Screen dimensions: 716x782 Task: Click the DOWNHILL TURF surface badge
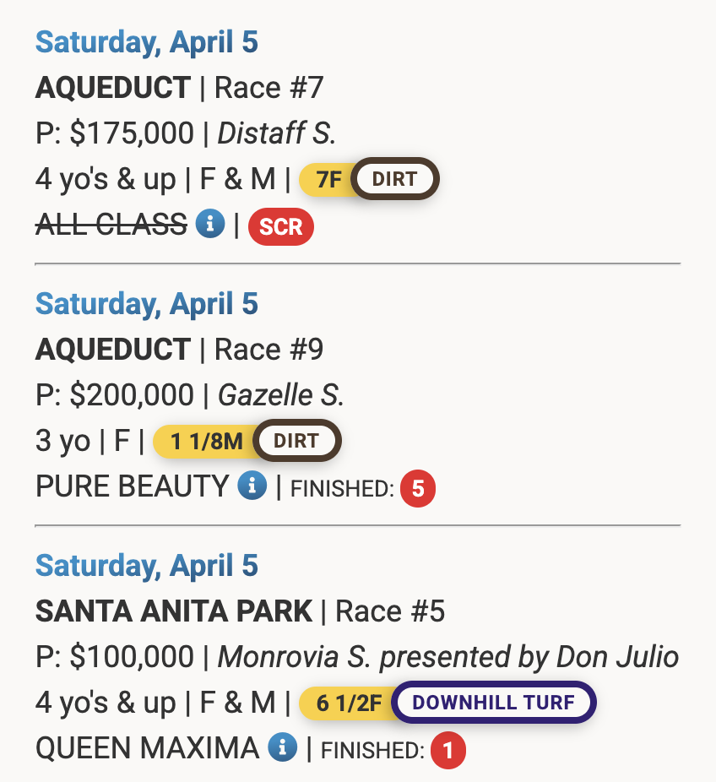point(494,703)
